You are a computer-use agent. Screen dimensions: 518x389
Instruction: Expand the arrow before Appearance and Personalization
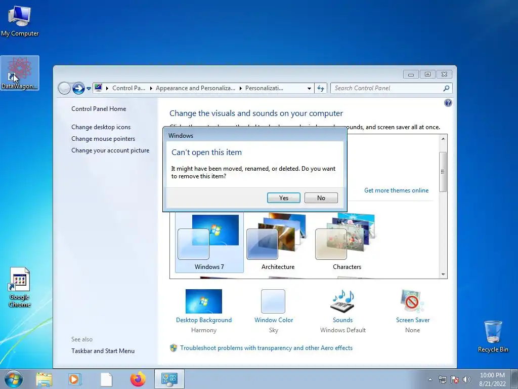[151, 88]
